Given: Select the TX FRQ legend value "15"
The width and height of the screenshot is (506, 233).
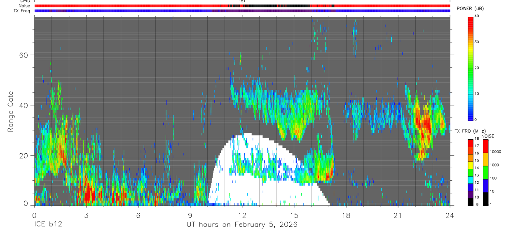Looking at the screenshot, I should pyautogui.click(x=477, y=161).
